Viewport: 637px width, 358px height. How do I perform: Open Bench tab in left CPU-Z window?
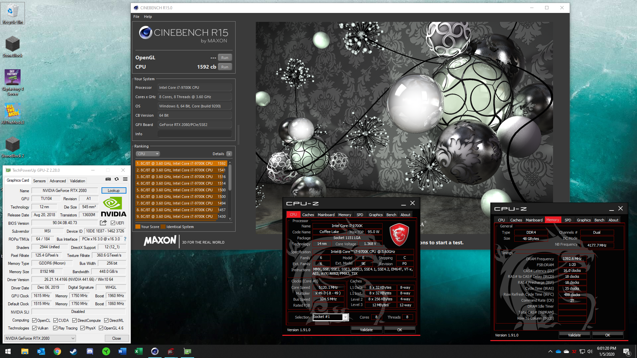pos(391,215)
